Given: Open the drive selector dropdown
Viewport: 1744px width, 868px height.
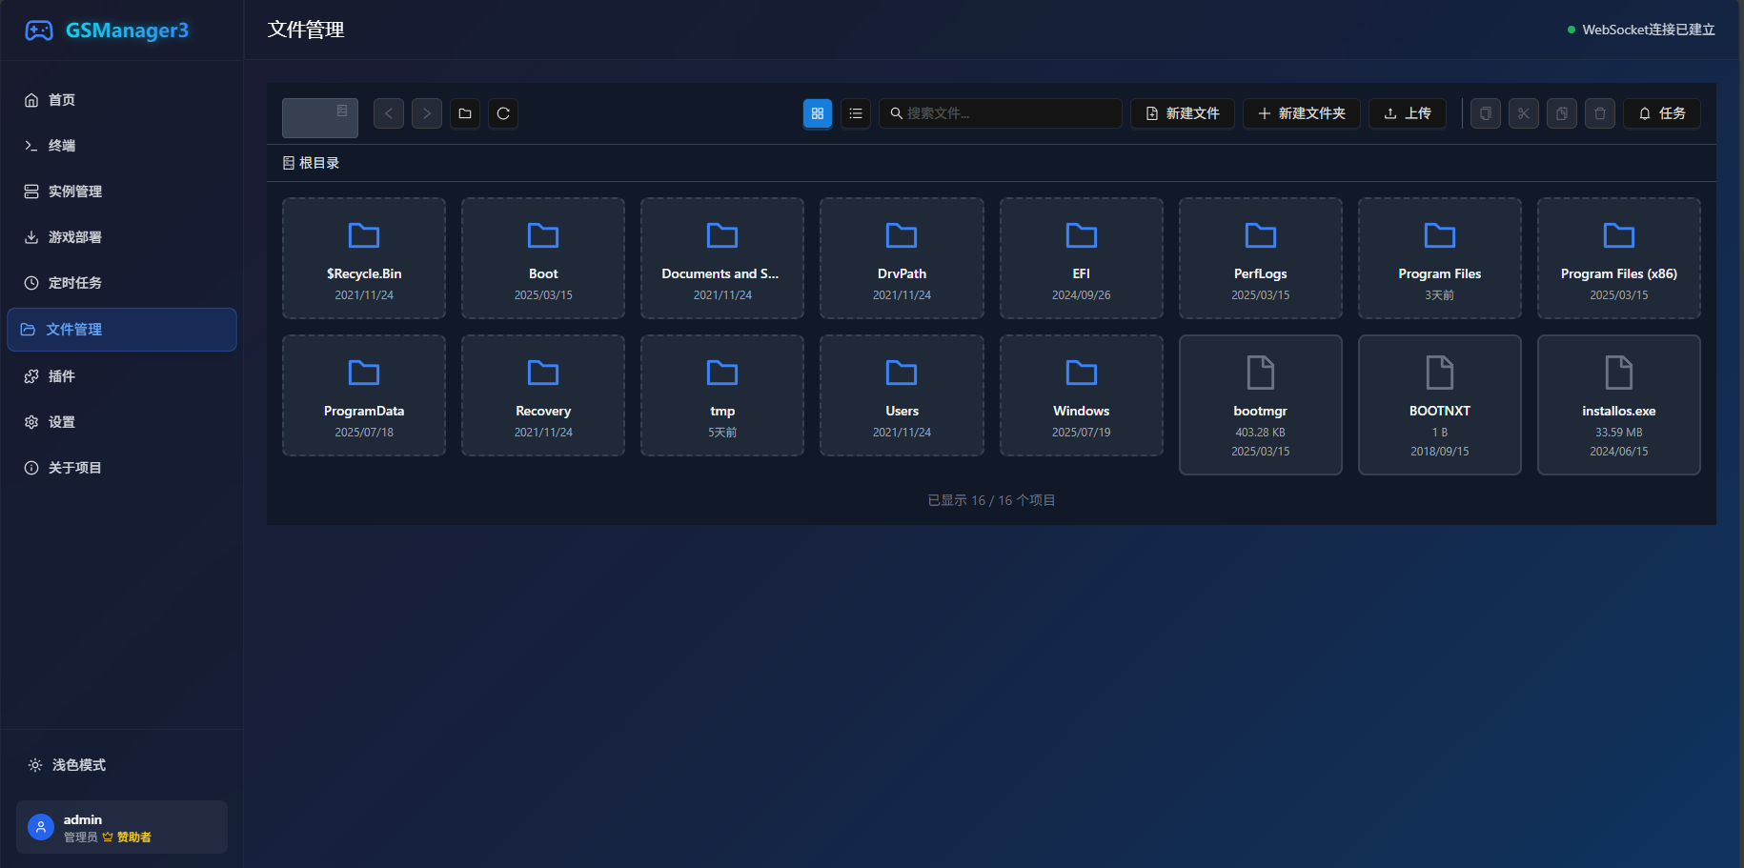Looking at the screenshot, I should 320,117.
